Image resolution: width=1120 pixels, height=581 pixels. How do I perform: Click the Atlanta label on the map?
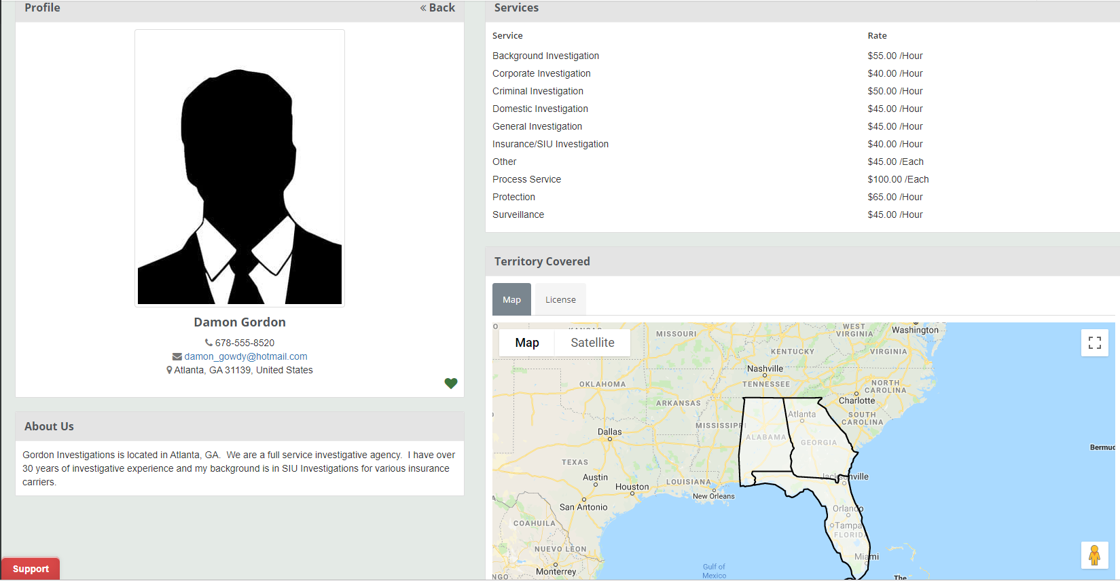coord(802,414)
